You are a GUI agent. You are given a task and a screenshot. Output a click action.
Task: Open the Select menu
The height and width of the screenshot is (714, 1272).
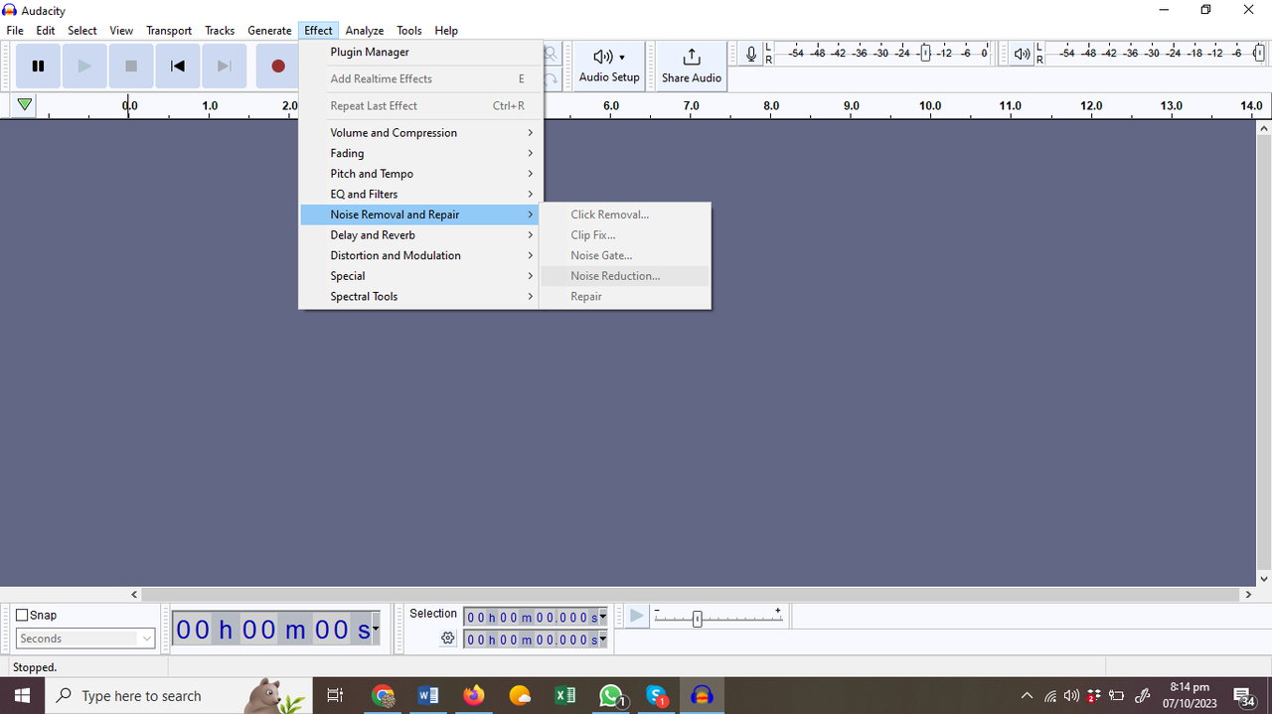tap(82, 31)
